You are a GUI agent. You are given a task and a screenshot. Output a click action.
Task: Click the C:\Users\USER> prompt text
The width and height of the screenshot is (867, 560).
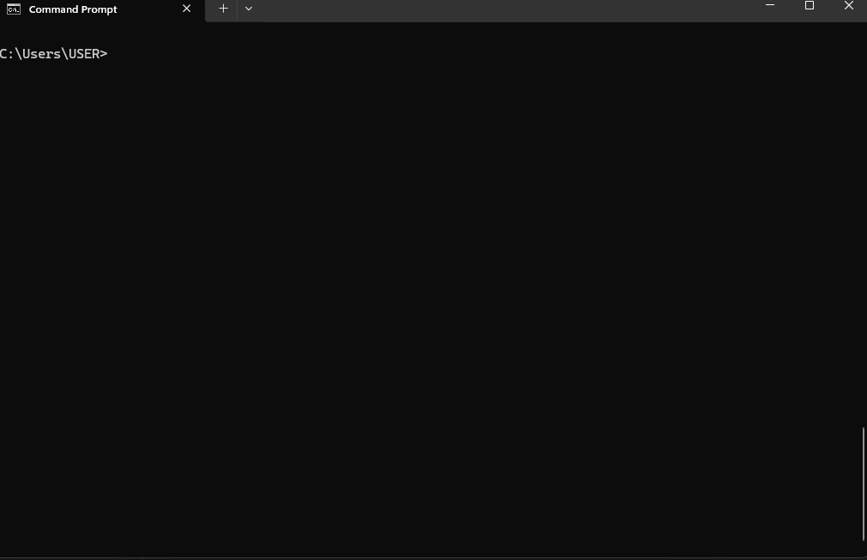pos(54,54)
